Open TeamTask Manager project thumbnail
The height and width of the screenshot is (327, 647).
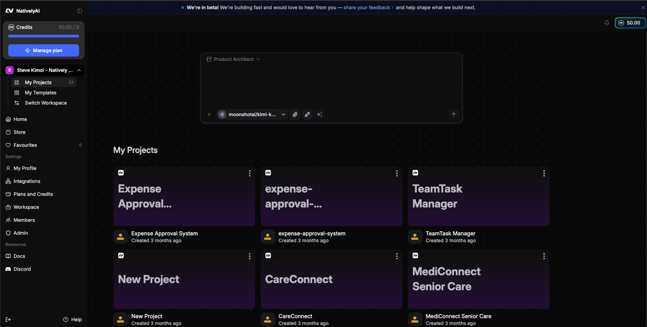pyautogui.click(x=478, y=196)
